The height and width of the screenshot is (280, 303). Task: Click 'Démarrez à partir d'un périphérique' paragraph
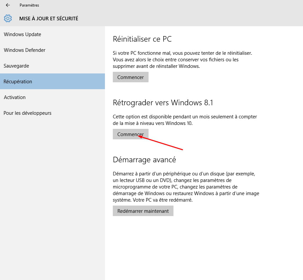click(186, 187)
